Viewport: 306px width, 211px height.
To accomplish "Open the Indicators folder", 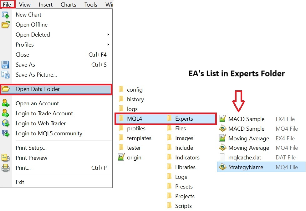I will click(187, 158).
